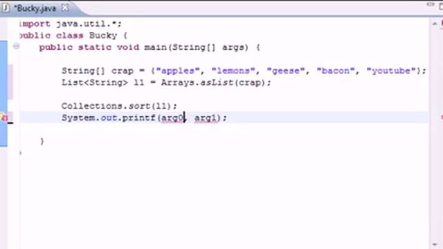443x249 pixels.
Task: Click the crap variable declaration
Action: [x=122, y=71]
